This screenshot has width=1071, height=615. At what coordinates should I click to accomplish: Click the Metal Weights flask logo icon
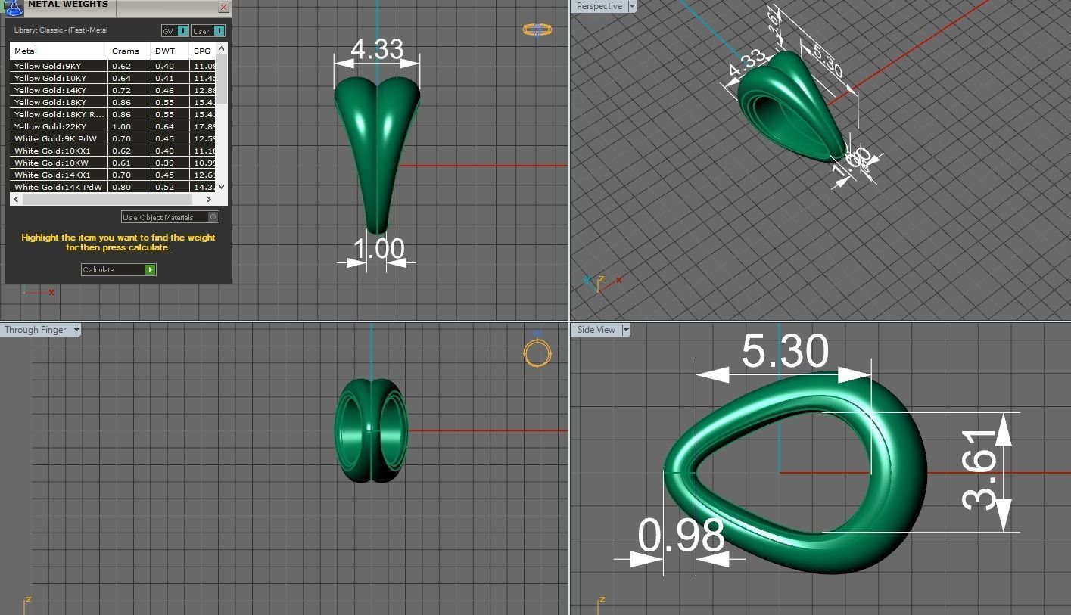coord(13,8)
